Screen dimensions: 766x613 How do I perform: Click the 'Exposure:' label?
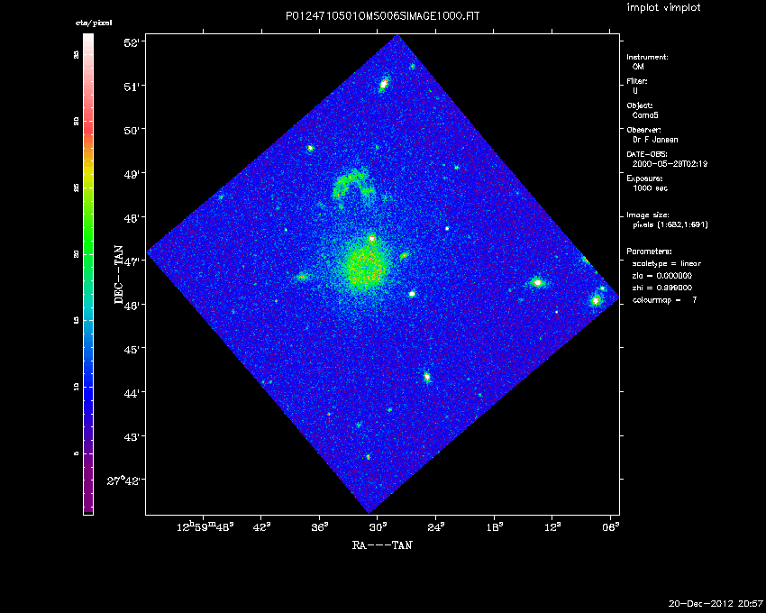pos(644,178)
